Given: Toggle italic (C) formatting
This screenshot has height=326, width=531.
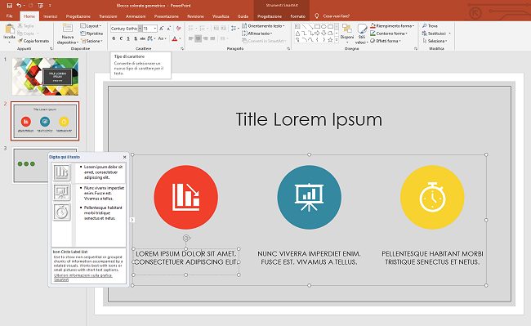Looking at the screenshot, I should click(121, 38).
